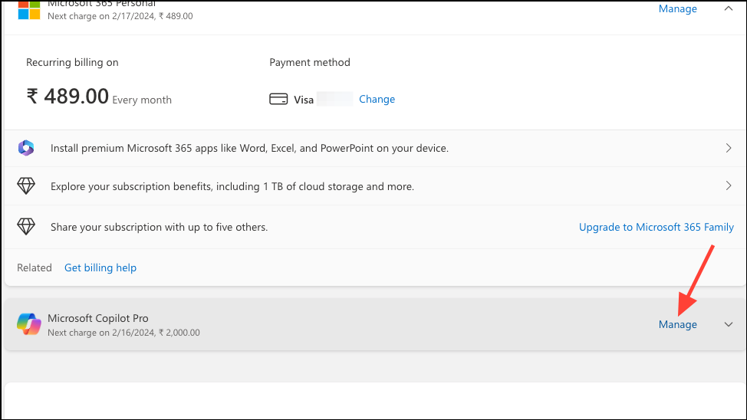Upgrade to Microsoft 365 Family
This screenshot has width=747, height=420.
click(657, 227)
